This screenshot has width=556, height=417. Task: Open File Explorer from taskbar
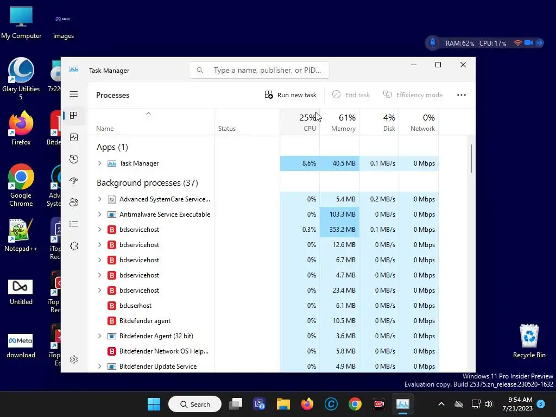pyautogui.click(x=283, y=404)
